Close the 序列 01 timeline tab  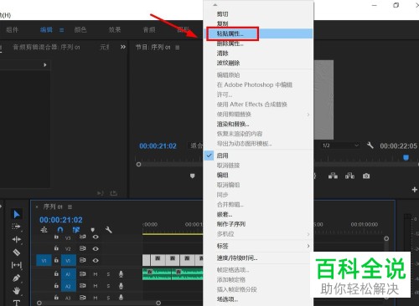(x=37, y=207)
